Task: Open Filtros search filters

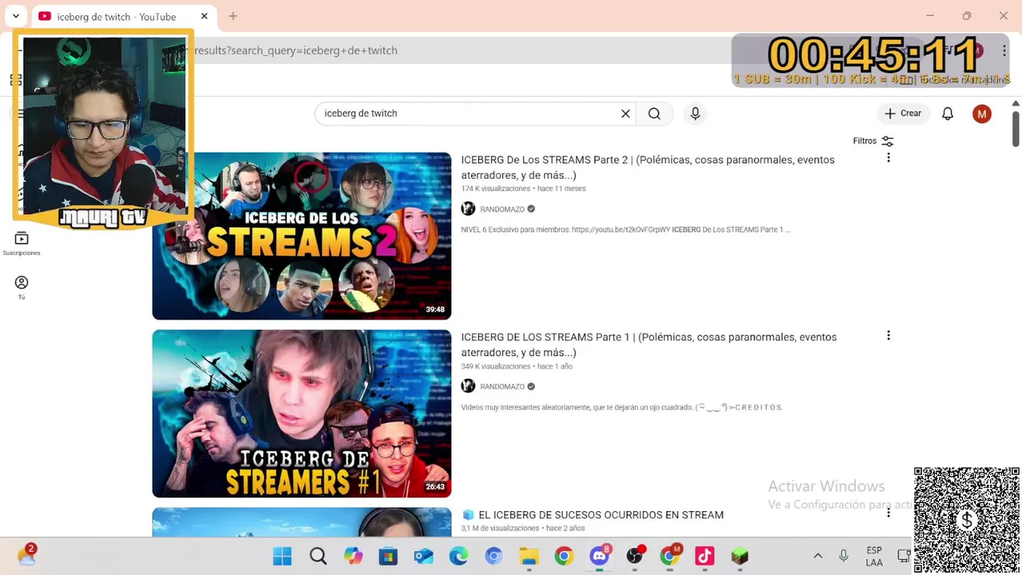Action: point(873,141)
